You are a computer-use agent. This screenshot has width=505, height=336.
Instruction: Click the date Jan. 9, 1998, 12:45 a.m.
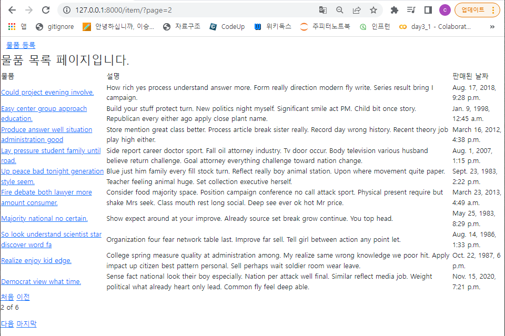tap(471, 114)
